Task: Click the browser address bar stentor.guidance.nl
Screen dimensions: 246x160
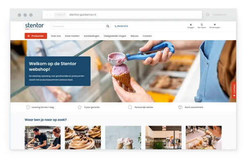Action: click(122, 15)
